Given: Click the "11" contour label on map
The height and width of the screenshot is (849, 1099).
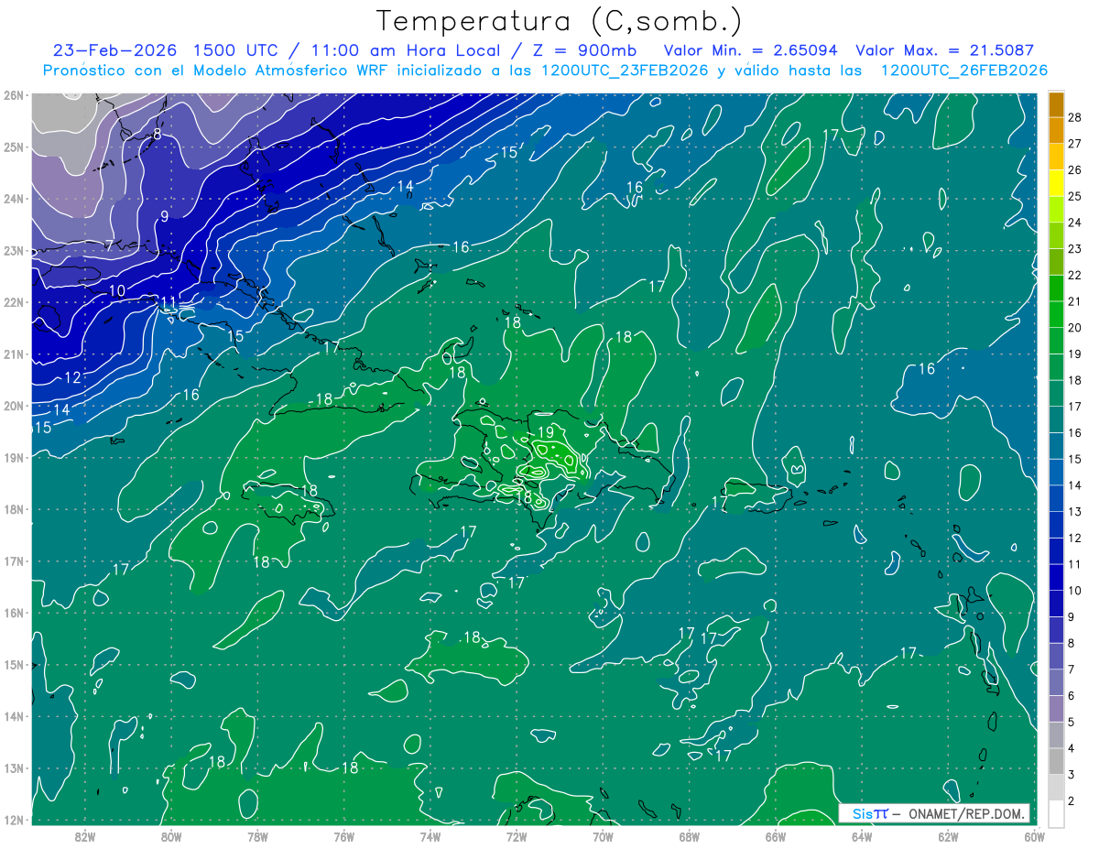Looking at the screenshot, I should click(x=169, y=302).
